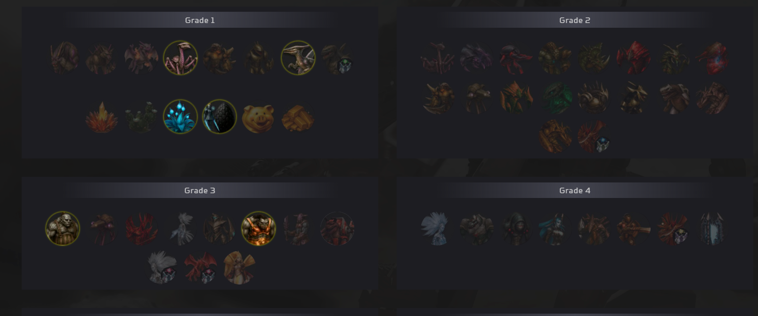Select the flowering cactus icon

[x=141, y=117]
